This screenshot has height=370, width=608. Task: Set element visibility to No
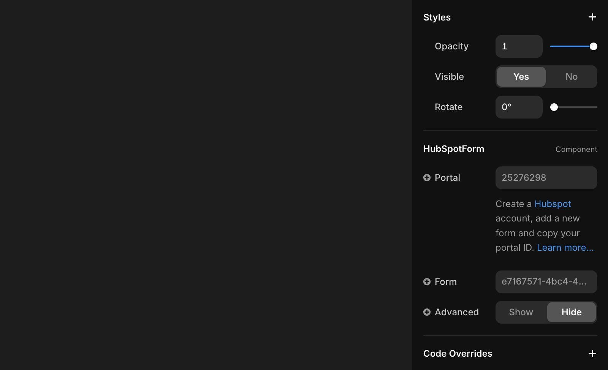[x=571, y=76]
